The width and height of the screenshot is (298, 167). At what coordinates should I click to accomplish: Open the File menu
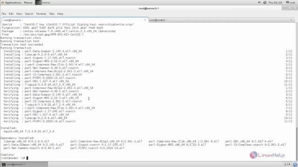click(x=4, y=14)
